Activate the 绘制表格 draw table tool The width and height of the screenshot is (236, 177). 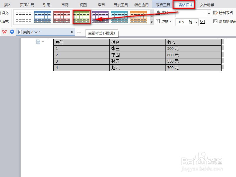(225, 12)
